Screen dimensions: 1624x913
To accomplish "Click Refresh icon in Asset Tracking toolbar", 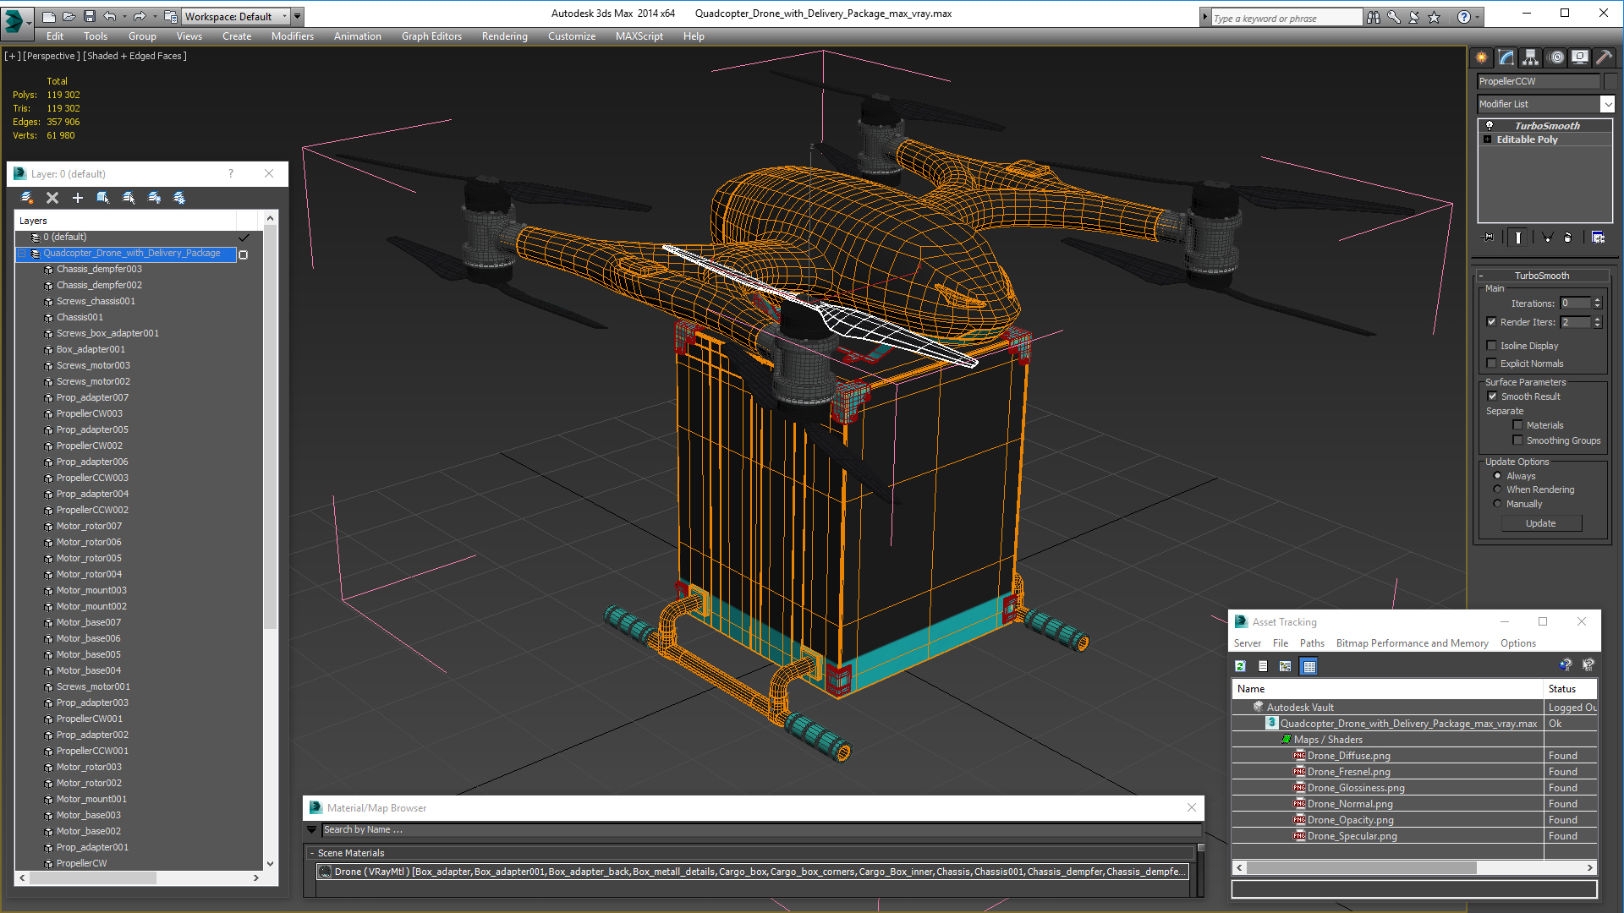I will tap(1240, 666).
